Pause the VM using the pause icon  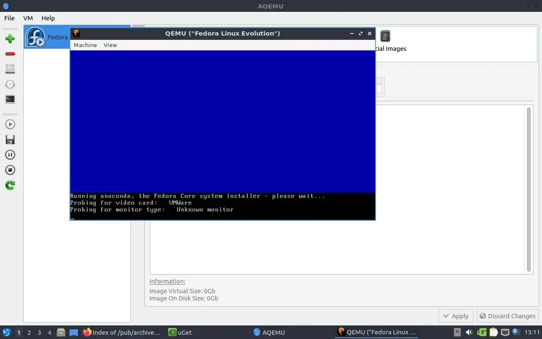click(10, 155)
